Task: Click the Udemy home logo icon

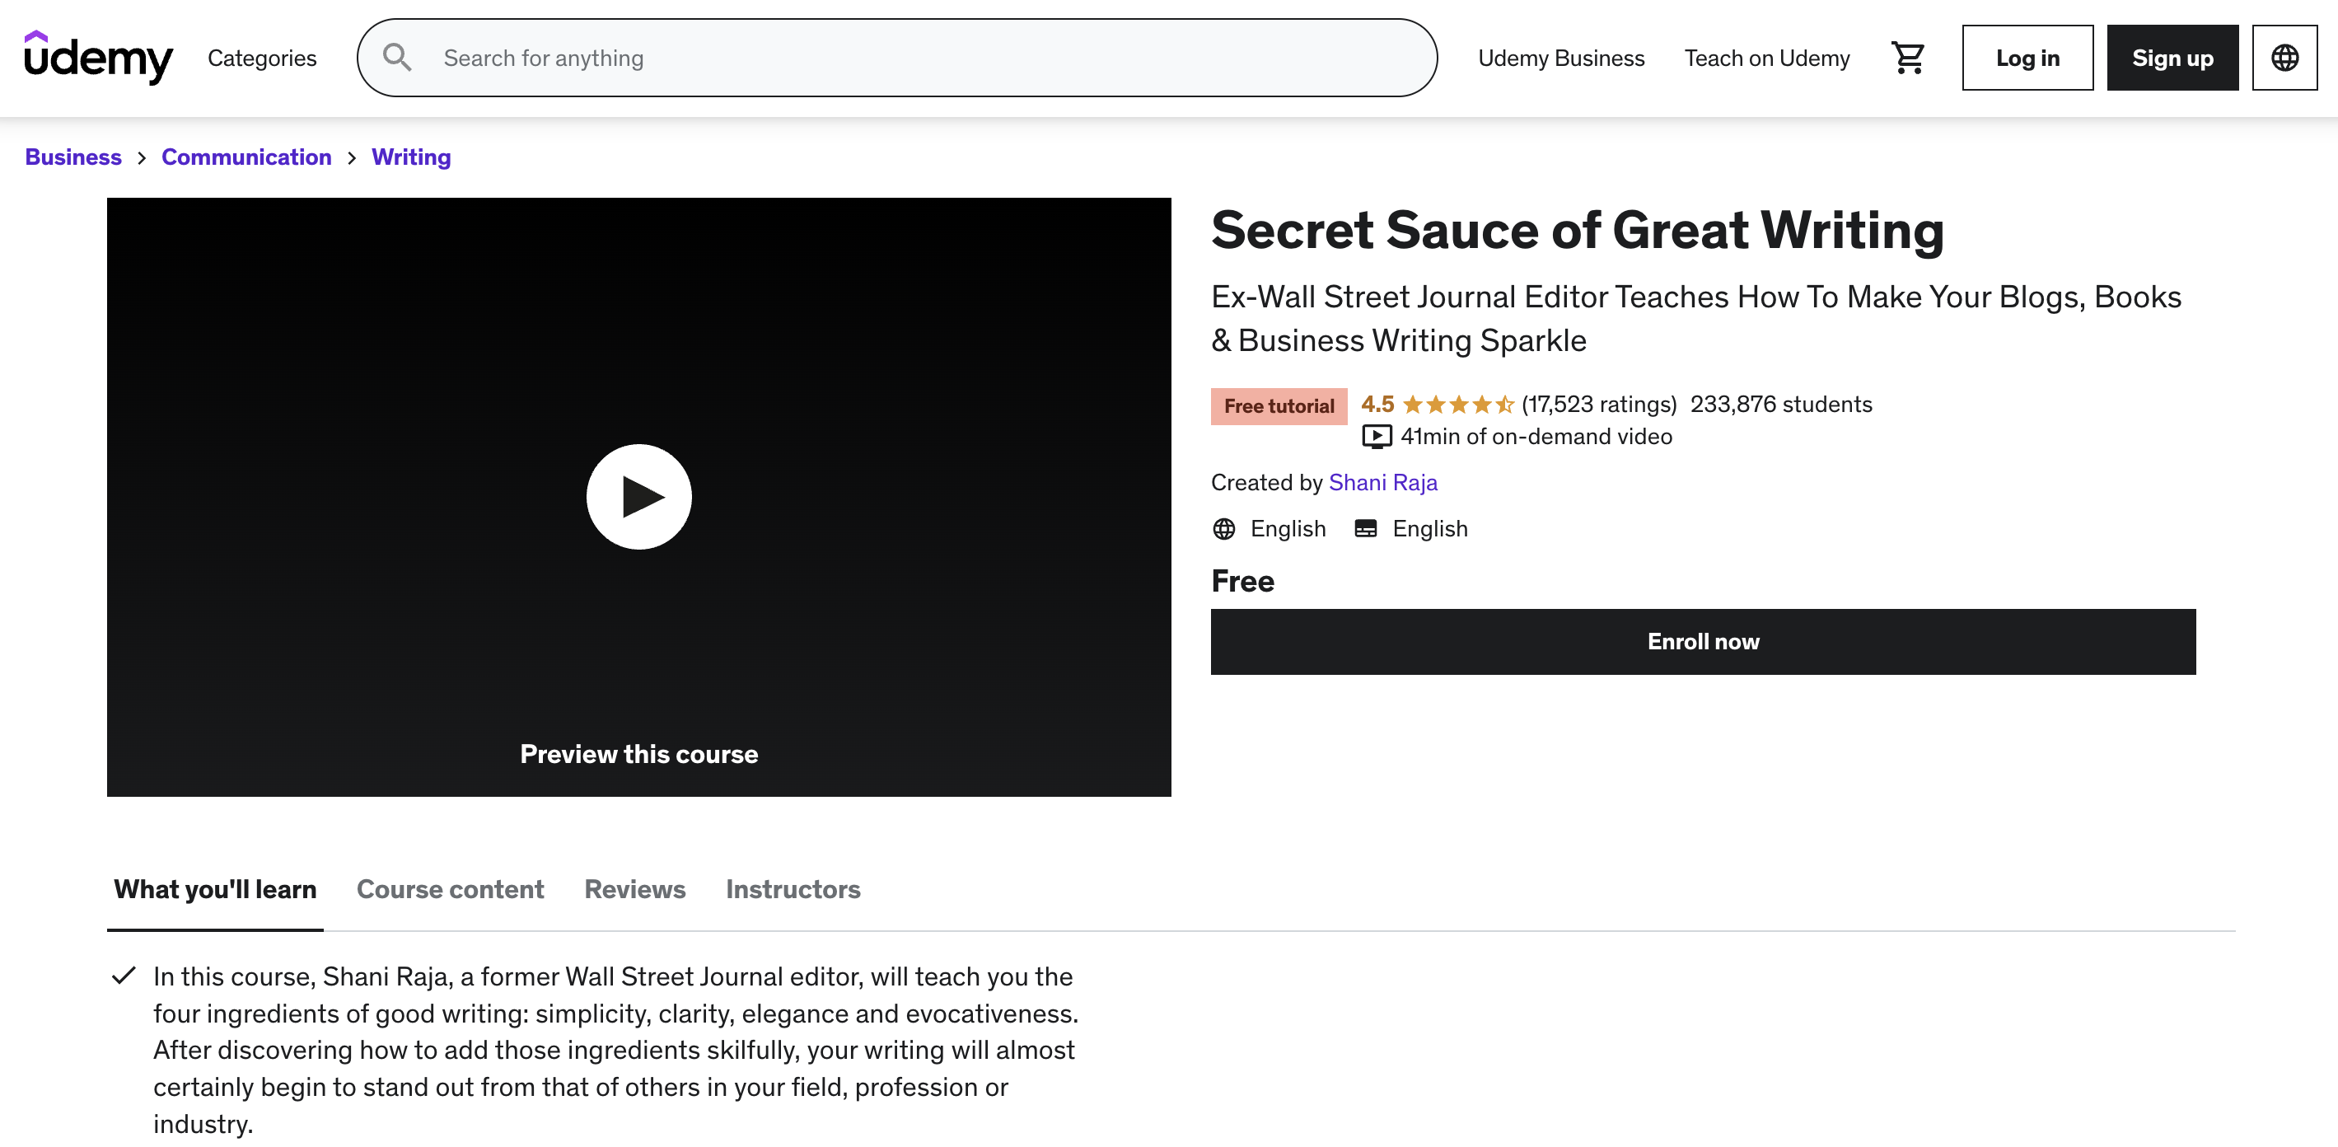Action: [x=97, y=57]
